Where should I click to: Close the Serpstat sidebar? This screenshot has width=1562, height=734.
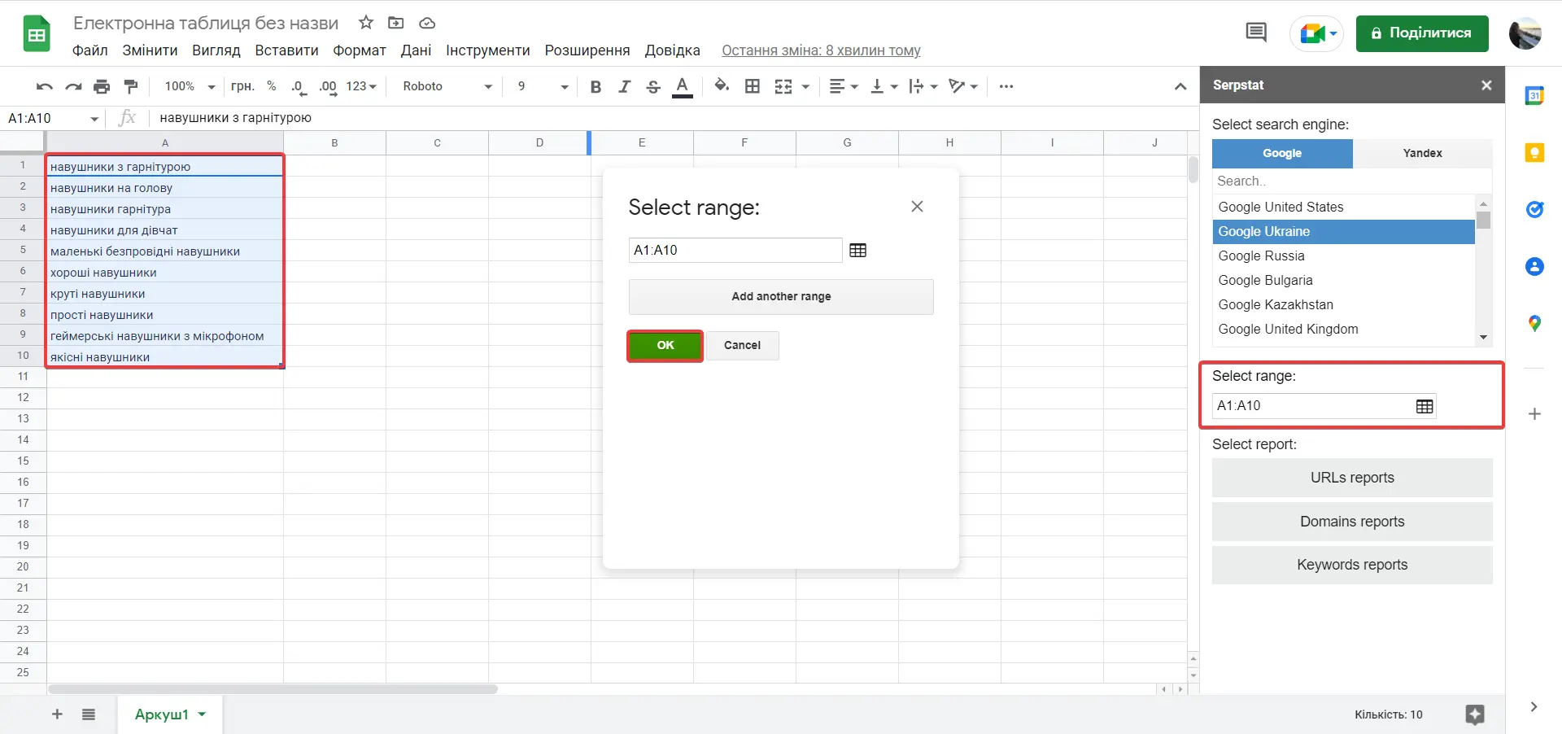point(1486,85)
